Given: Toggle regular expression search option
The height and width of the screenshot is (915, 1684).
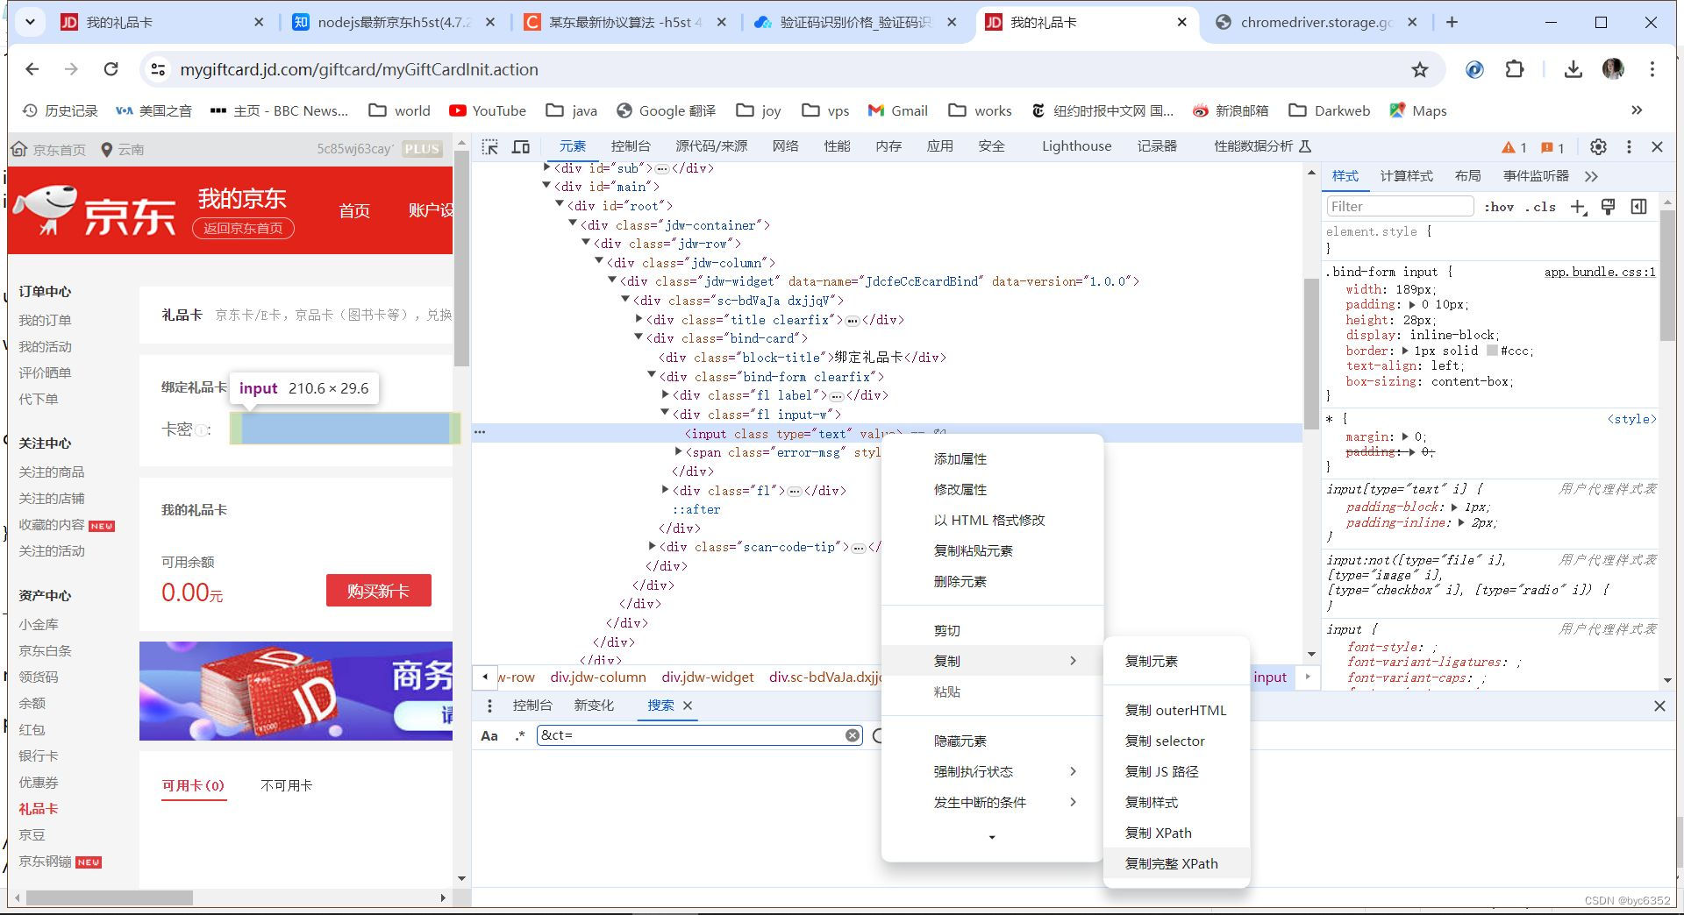Looking at the screenshot, I should point(520,735).
